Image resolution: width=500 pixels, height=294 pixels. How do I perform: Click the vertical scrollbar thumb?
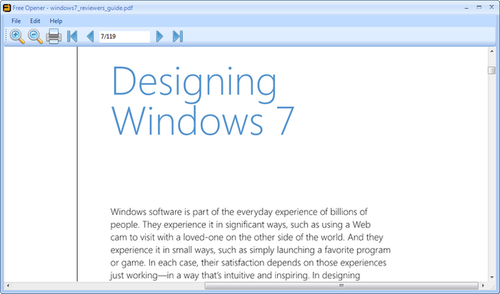(x=492, y=70)
